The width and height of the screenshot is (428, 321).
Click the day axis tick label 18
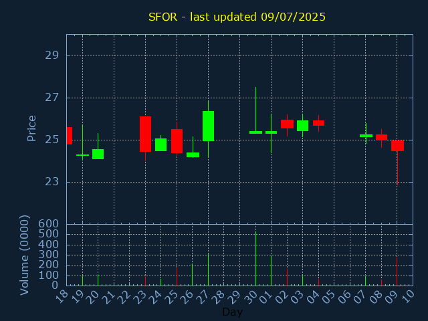(x=62, y=297)
